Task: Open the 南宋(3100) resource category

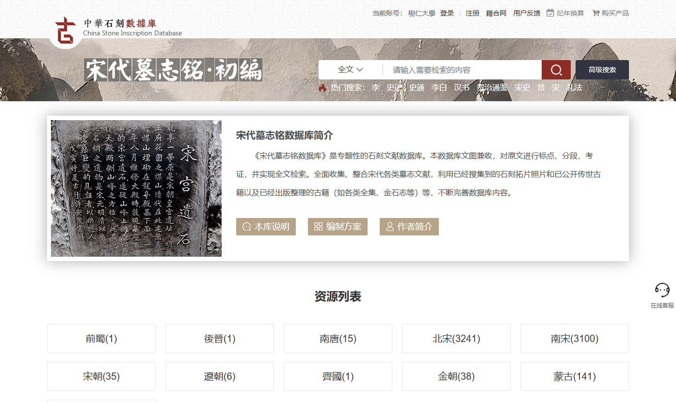Action: (x=574, y=339)
